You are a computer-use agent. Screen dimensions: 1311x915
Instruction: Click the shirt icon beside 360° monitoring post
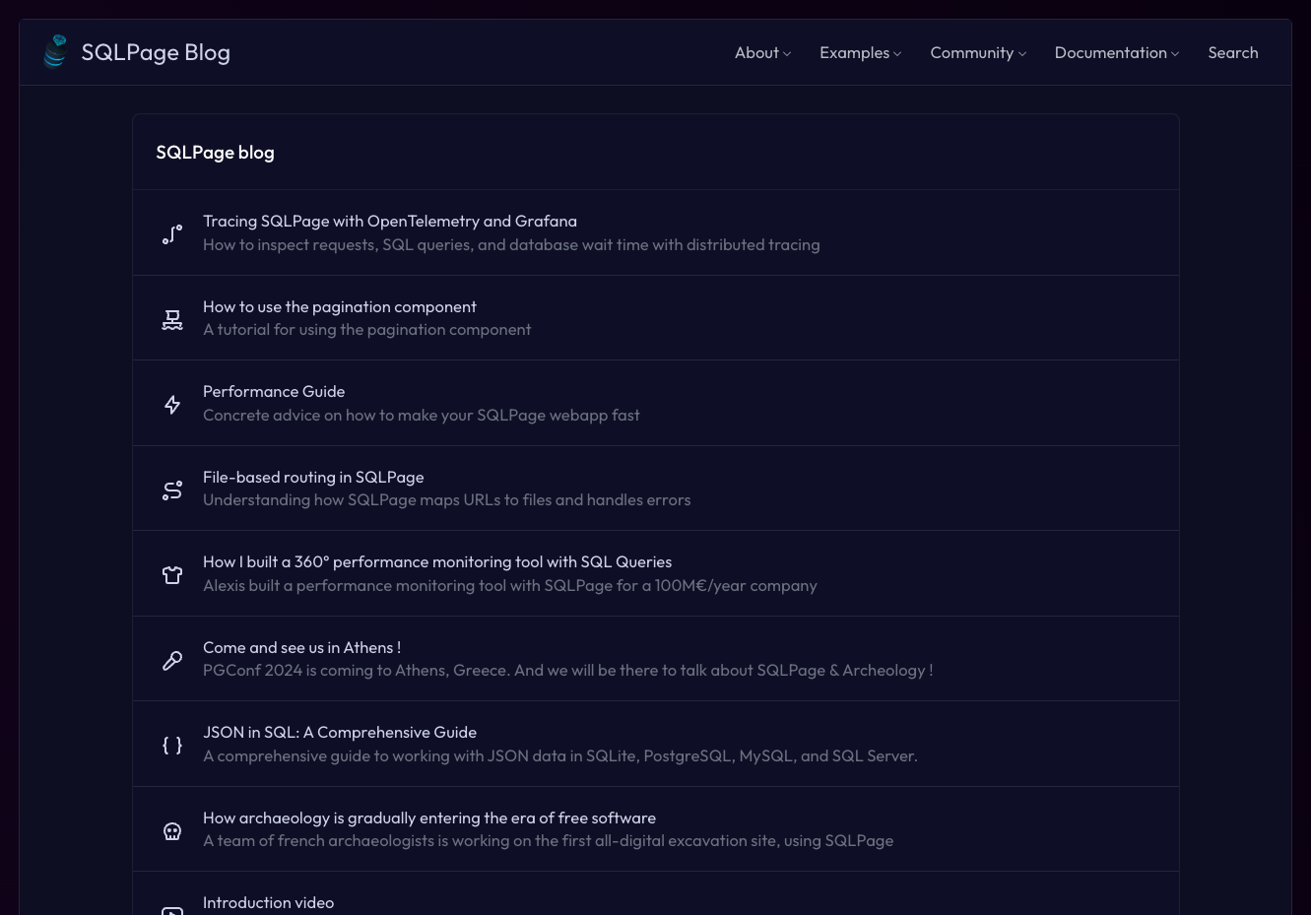point(172,574)
